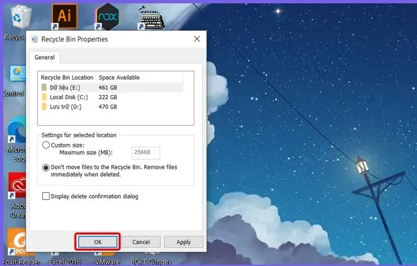The height and width of the screenshot is (266, 417).
Task: Select the Adobe Creative Cloud icon
Action: point(17,186)
